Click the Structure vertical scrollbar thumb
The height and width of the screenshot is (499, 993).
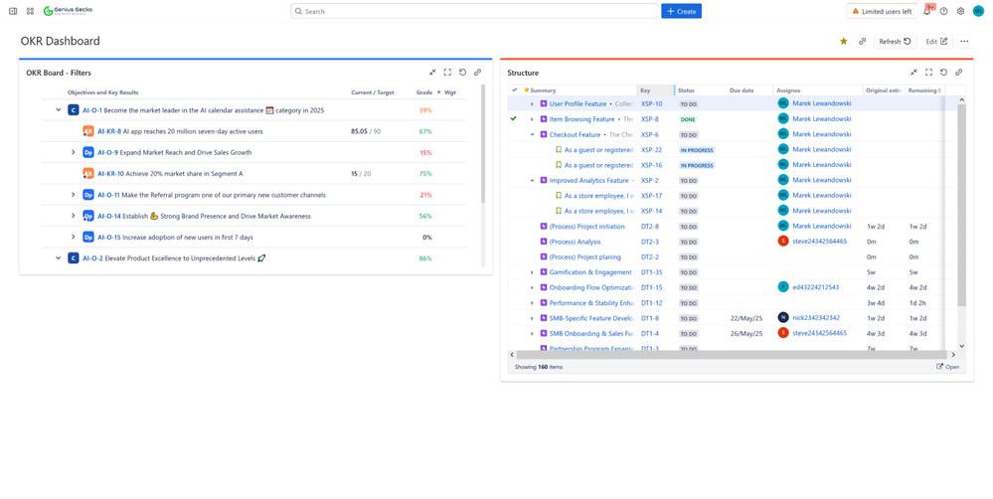961,205
